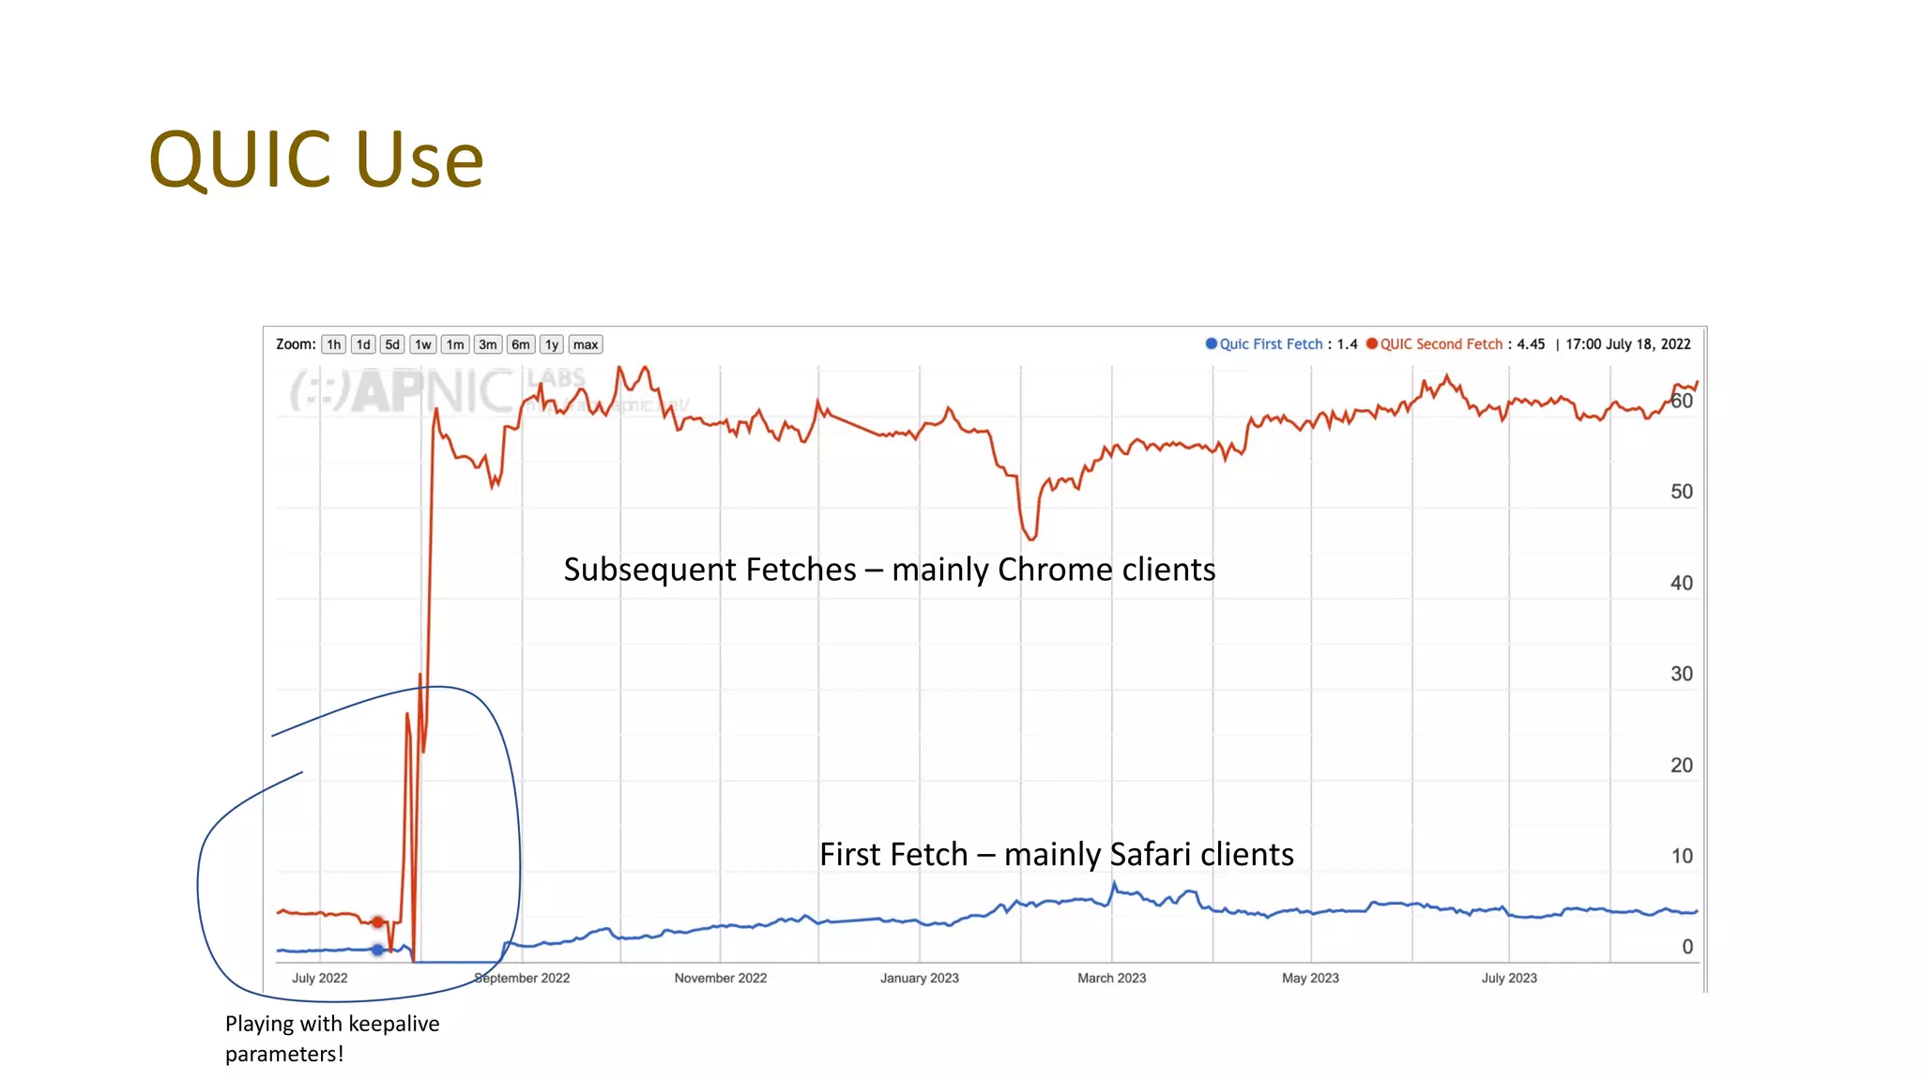Click the September 2022 axis label
This screenshot has width=1922, height=1081.
(522, 978)
